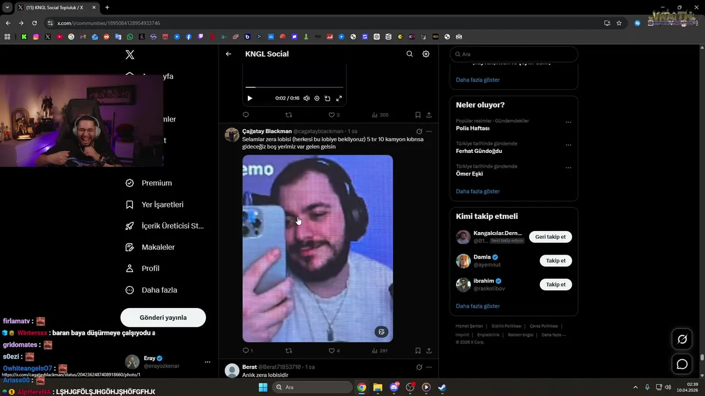The image size is (705, 396).
Task: Repost Çağatay Blackman's post
Action: point(289,350)
